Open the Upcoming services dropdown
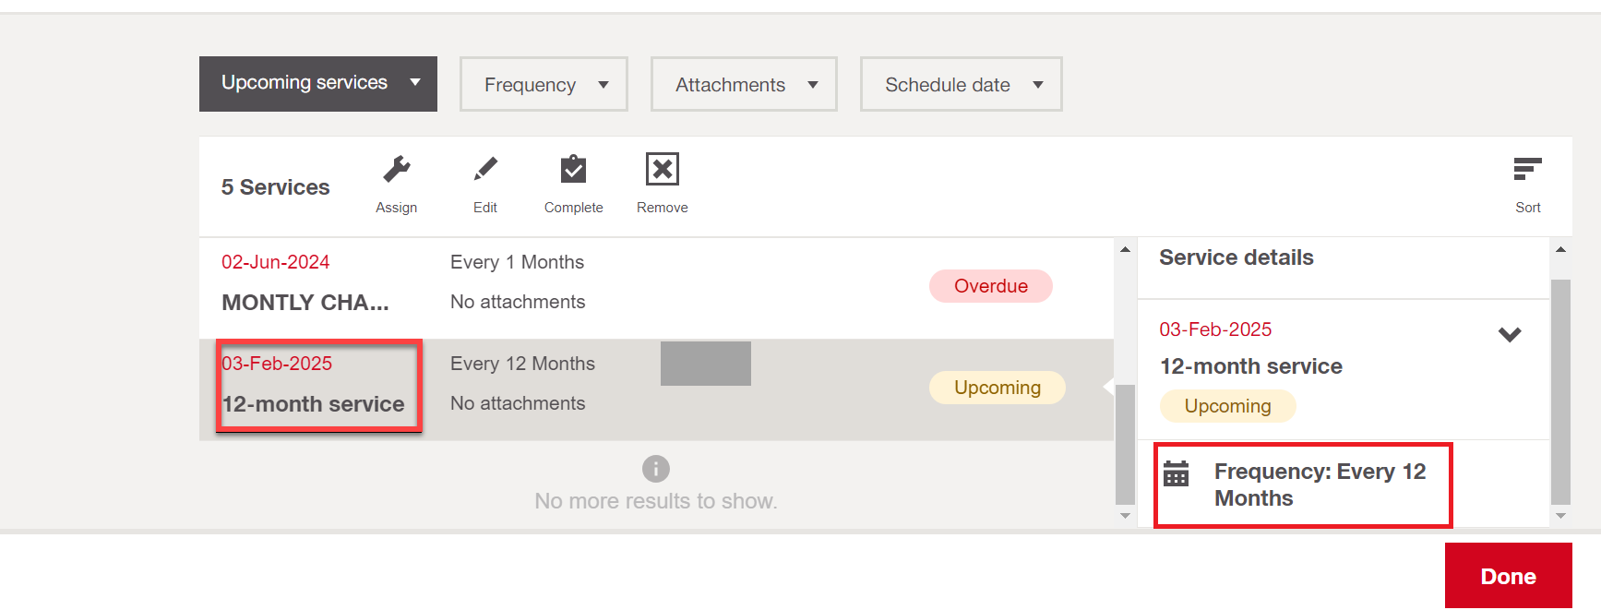 click(x=318, y=84)
